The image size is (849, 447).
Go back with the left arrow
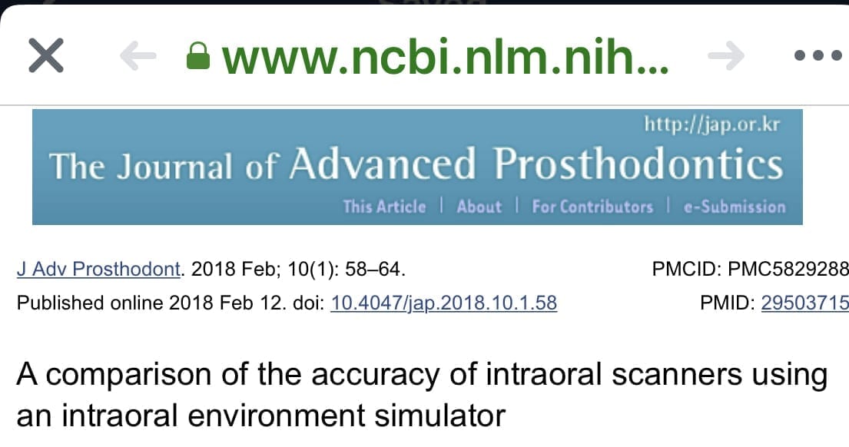pos(138,56)
